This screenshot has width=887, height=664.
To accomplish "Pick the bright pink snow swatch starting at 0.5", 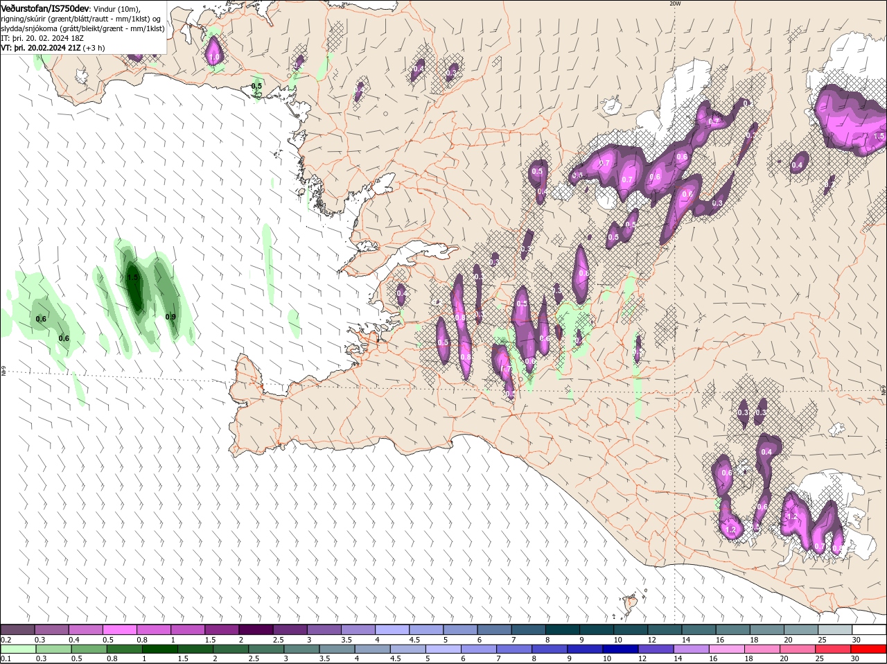I will pyautogui.click(x=119, y=629).
